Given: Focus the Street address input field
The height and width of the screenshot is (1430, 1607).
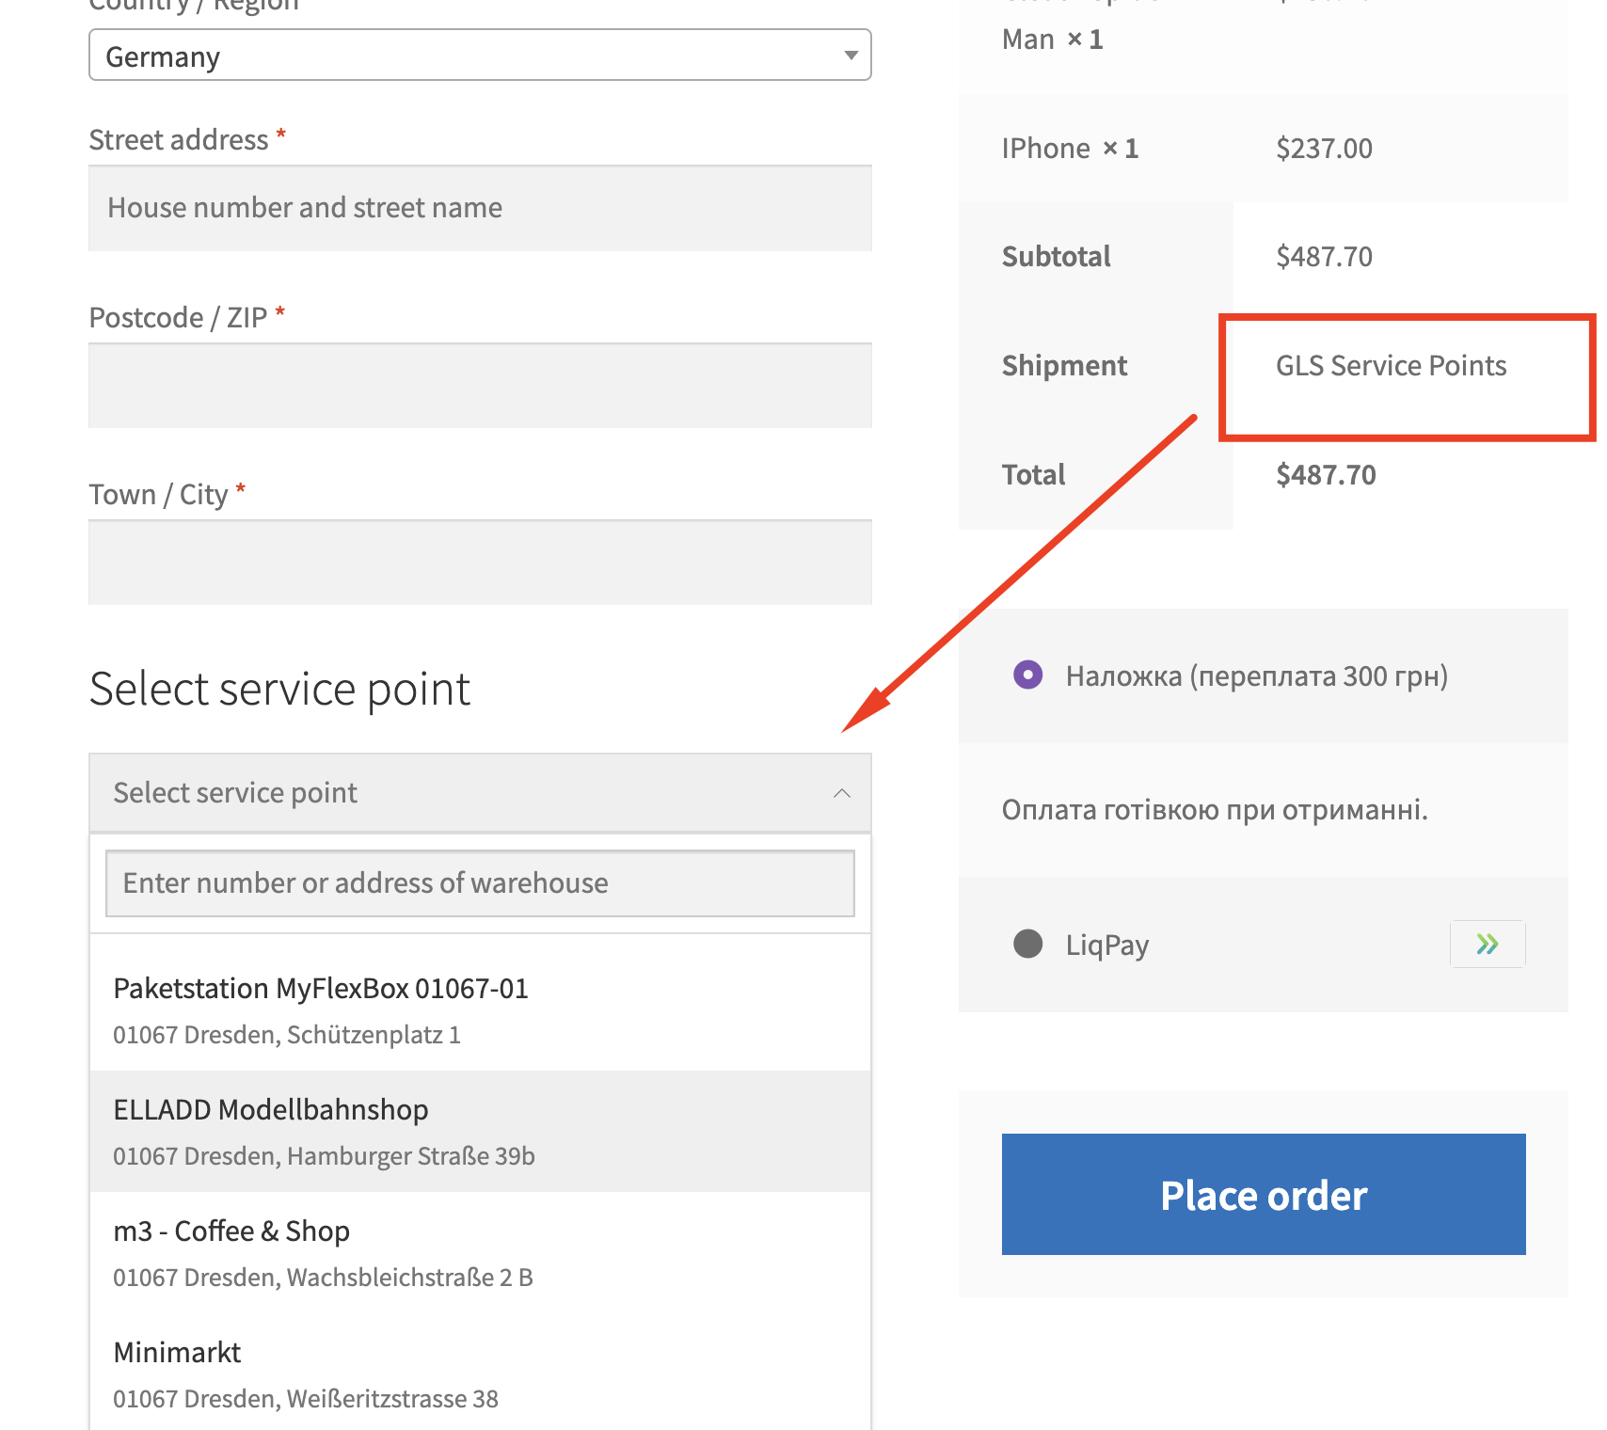Looking at the screenshot, I should click(x=480, y=208).
